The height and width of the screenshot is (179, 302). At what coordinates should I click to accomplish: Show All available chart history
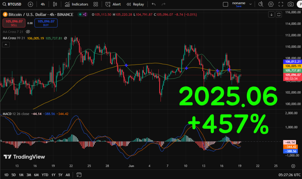point(68,175)
